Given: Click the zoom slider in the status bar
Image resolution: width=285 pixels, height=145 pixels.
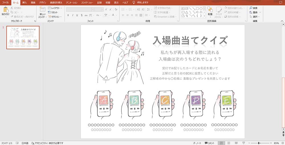Looking at the screenshot, I should click(x=259, y=143).
